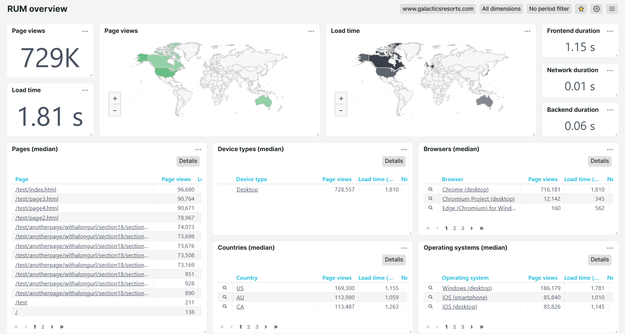625x334 pixels.
Task: Go to page 3 in Browsers panel
Action: pos(463,228)
